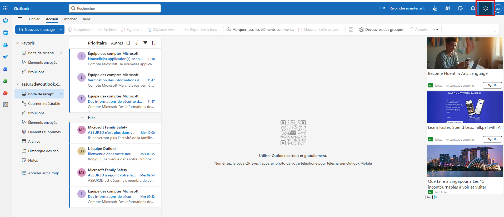
Task: Open Mail app in left rail
Action: (x=6, y=21)
